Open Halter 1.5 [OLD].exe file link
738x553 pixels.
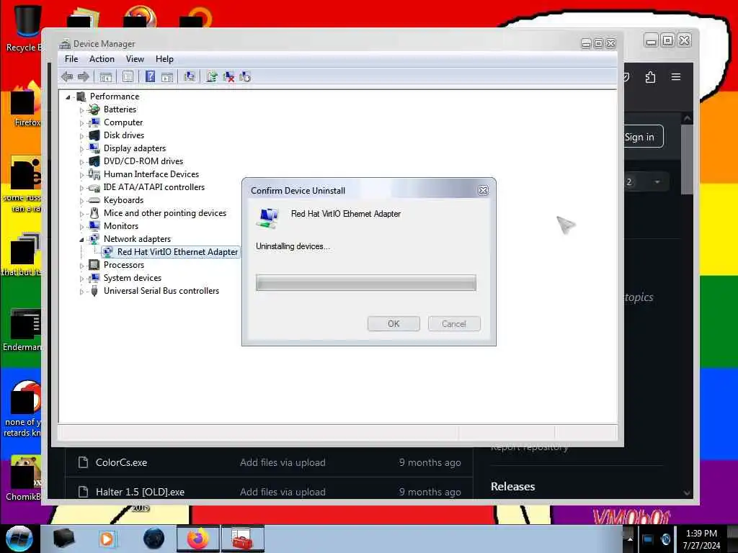[140, 492]
